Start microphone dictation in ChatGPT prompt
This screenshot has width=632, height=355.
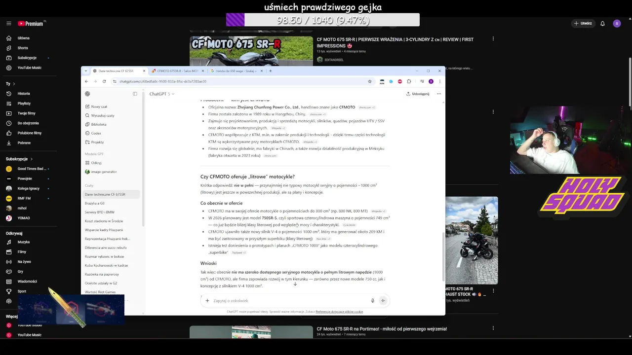373,301
